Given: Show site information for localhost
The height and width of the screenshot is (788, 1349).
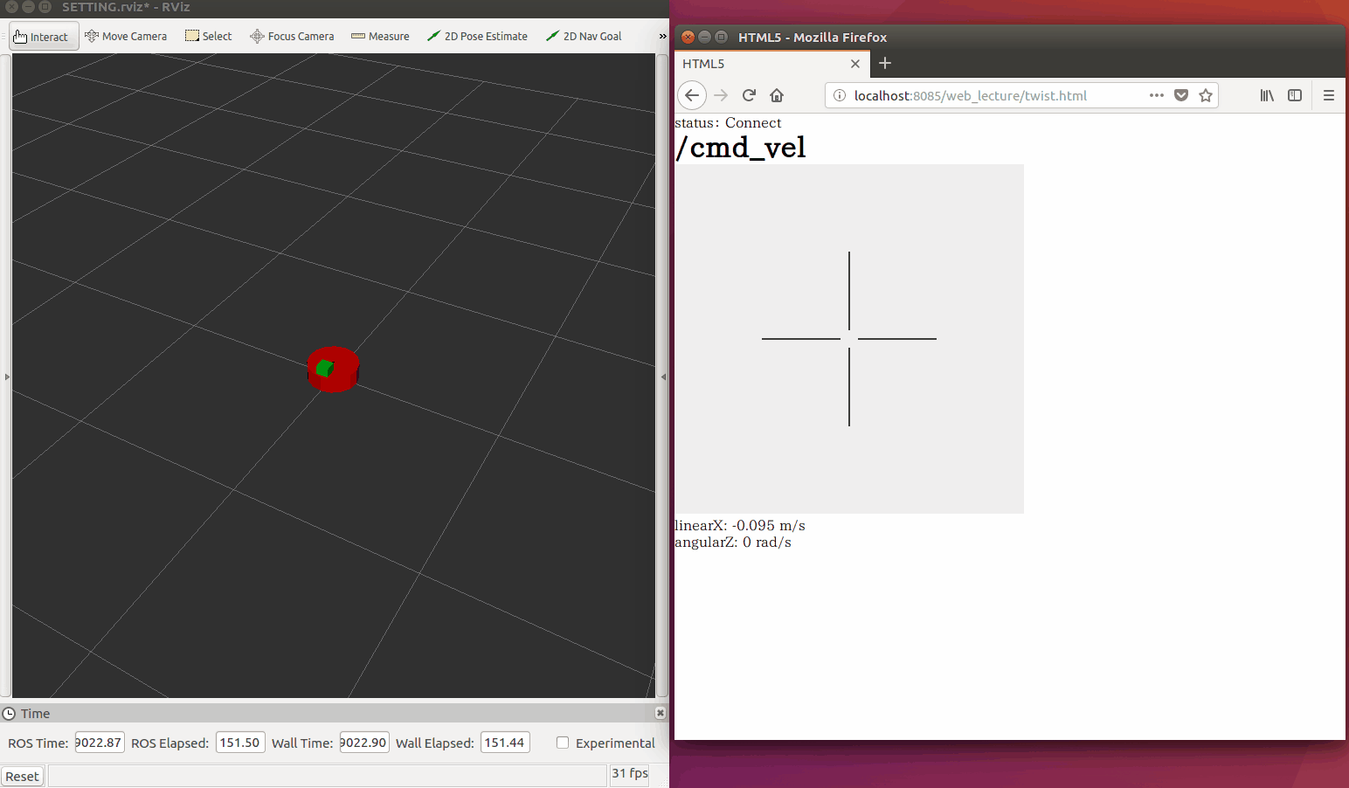Looking at the screenshot, I should coord(840,95).
